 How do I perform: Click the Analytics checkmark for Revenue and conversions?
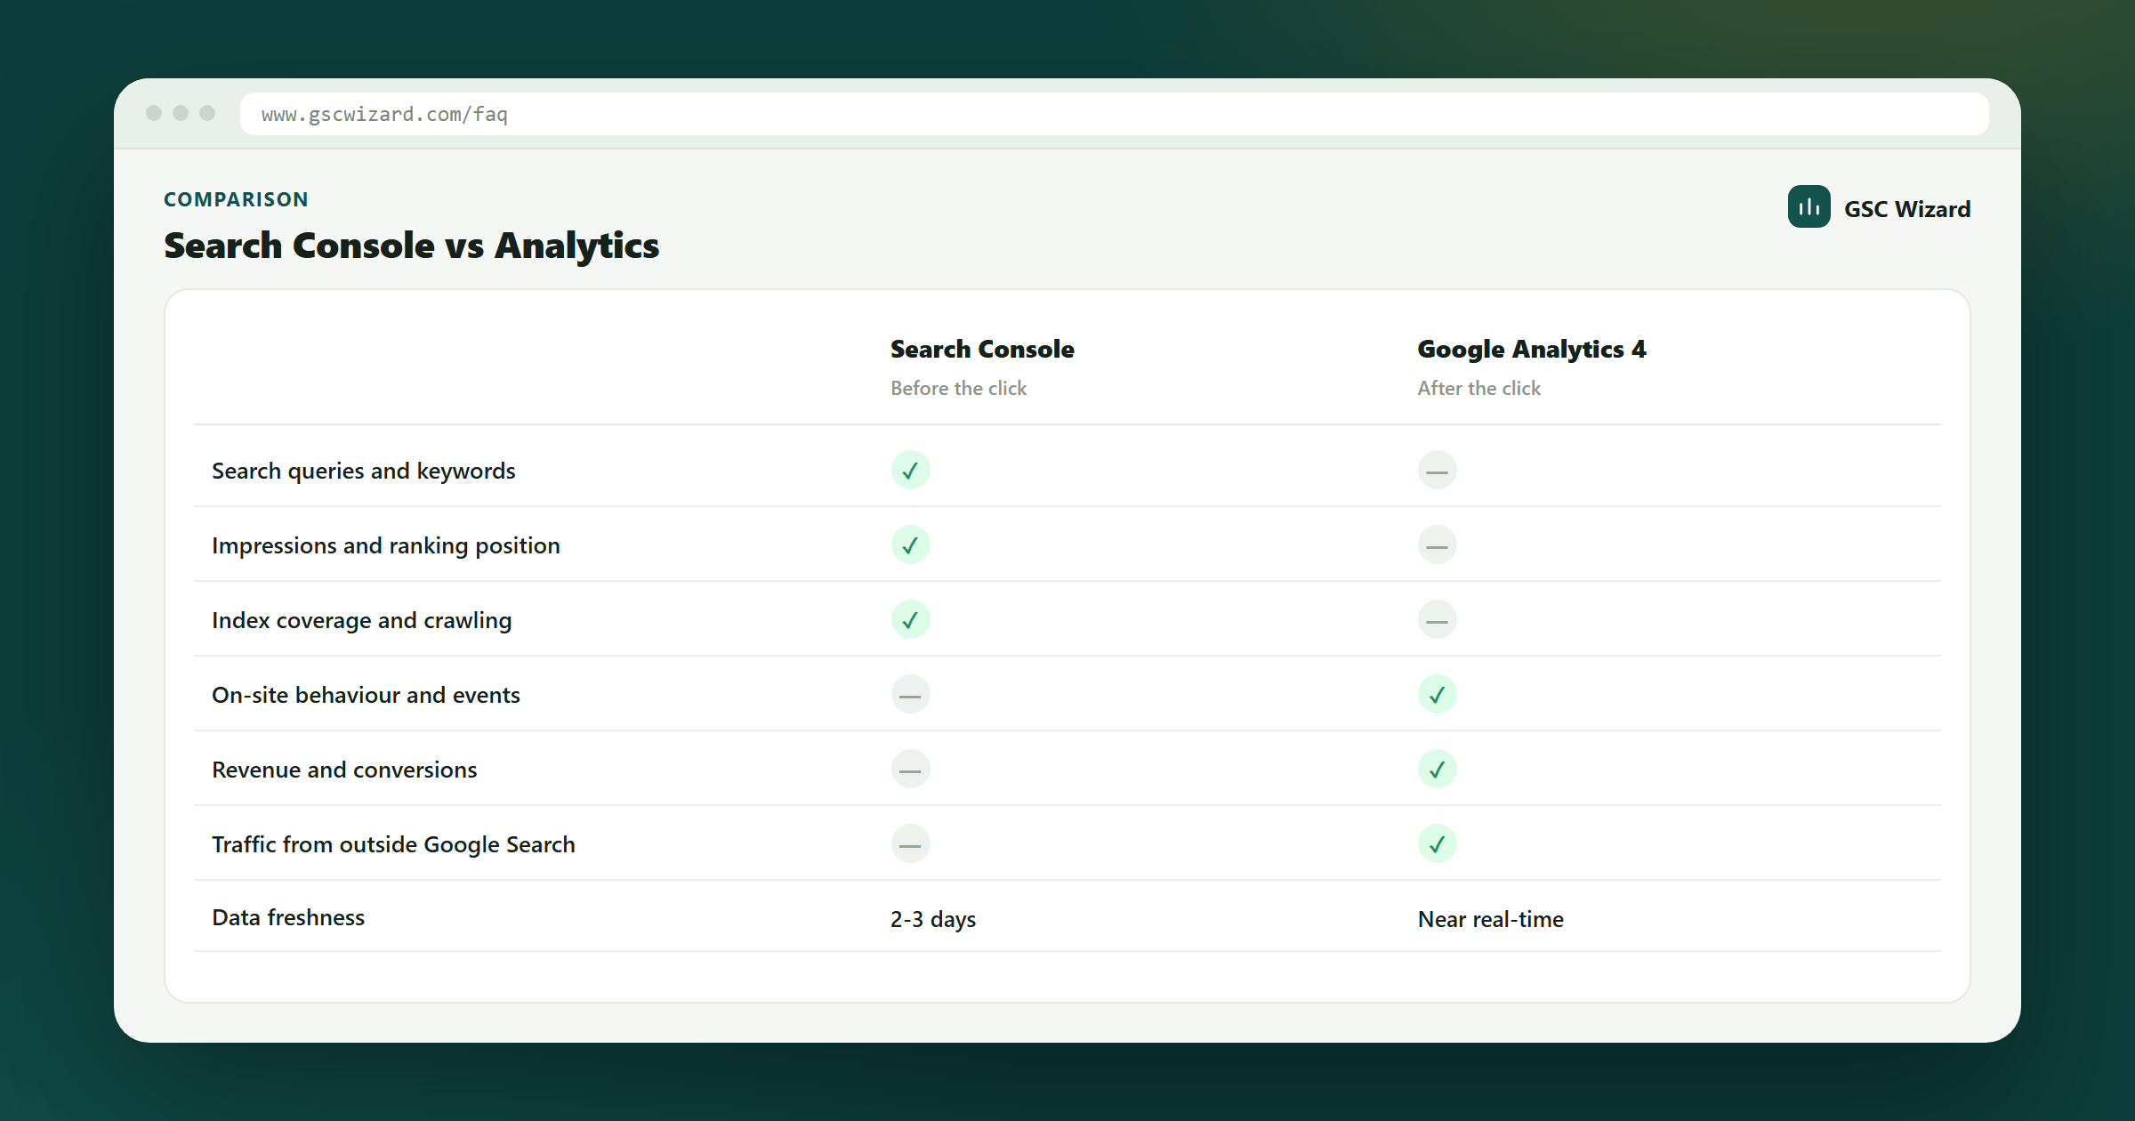click(x=1437, y=769)
